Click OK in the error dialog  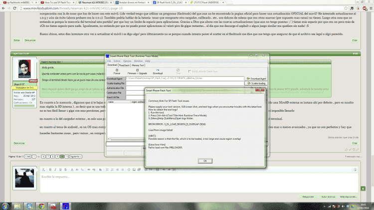click(x=205, y=161)
